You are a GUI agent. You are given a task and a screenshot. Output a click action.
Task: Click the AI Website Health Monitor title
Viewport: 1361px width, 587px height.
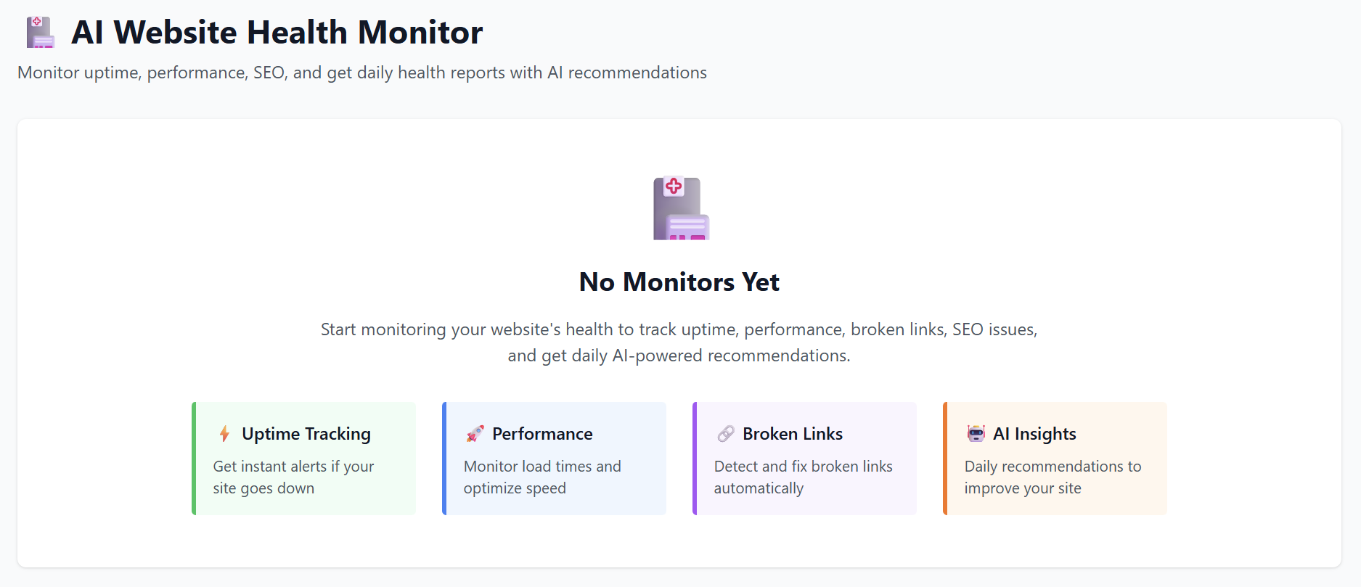(277, 33)
